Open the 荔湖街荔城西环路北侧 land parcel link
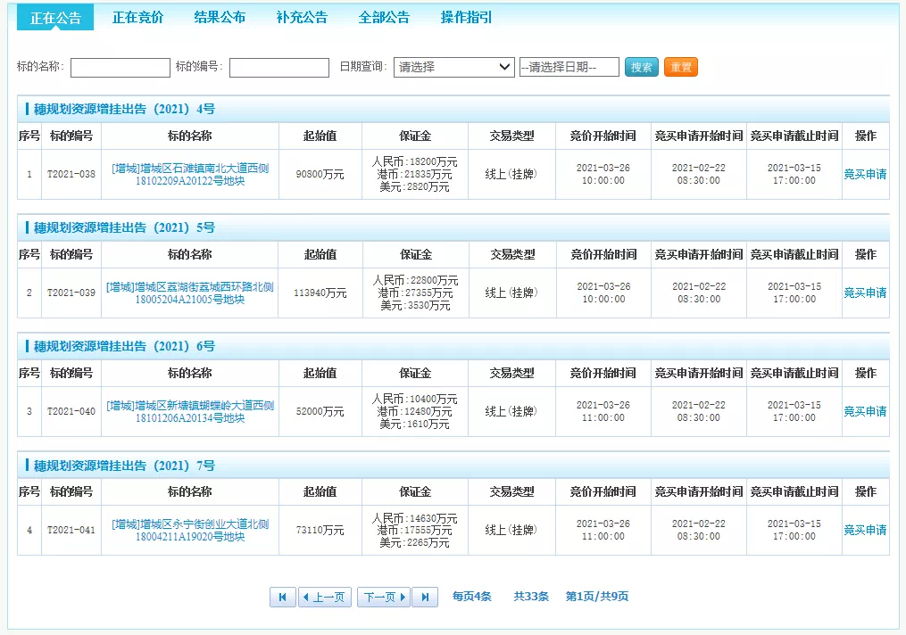906x635 pixels. tap(189, 293)
